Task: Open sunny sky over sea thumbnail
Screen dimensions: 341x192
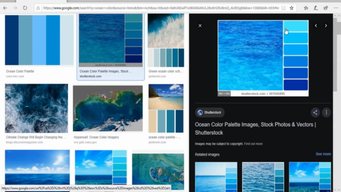Action: pyautogui.click(x=37, y=167)
